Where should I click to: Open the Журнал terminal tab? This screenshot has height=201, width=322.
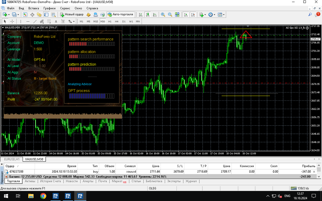point(191,181)
